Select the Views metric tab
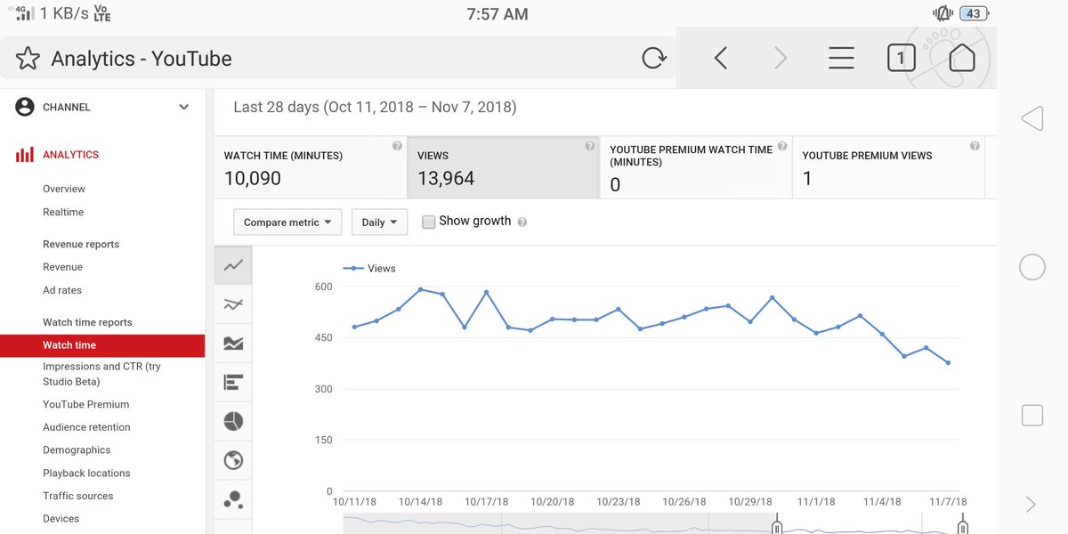Image resolution: width=1068 pixels, height=534 pixels. point(503,167)
